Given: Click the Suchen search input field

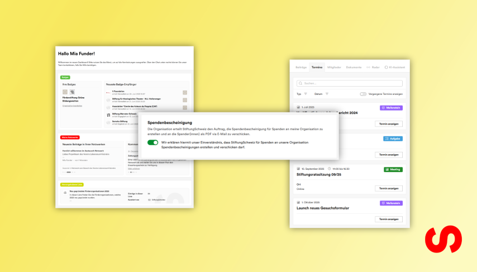Looking at the screenshot, I should point(349,83).
